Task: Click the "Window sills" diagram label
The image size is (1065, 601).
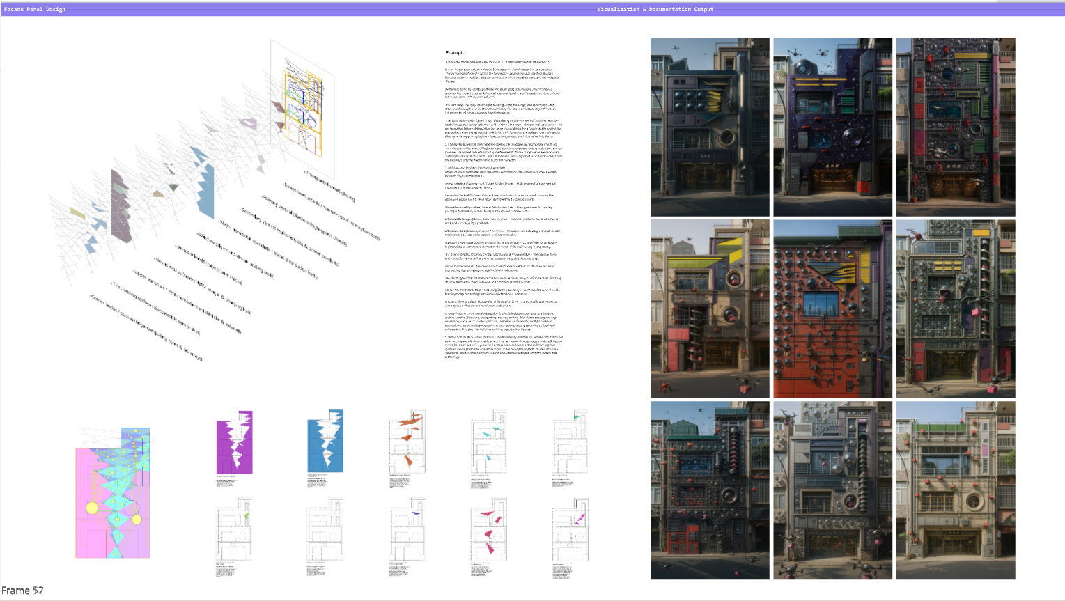Action: coord(235,255)
